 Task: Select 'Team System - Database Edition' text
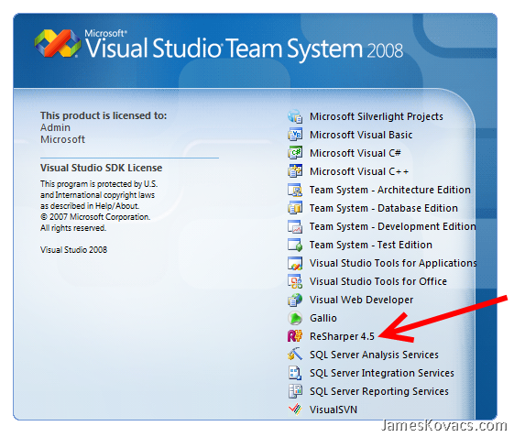pyautogui.click(x=384, y=209)
